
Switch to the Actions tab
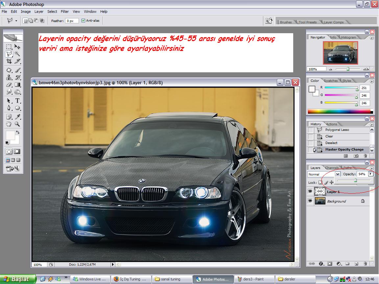[x=331, y=124]
